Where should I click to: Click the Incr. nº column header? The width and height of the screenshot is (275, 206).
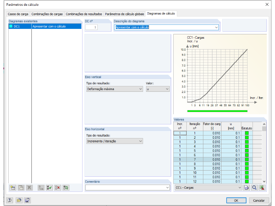[180, 126]
